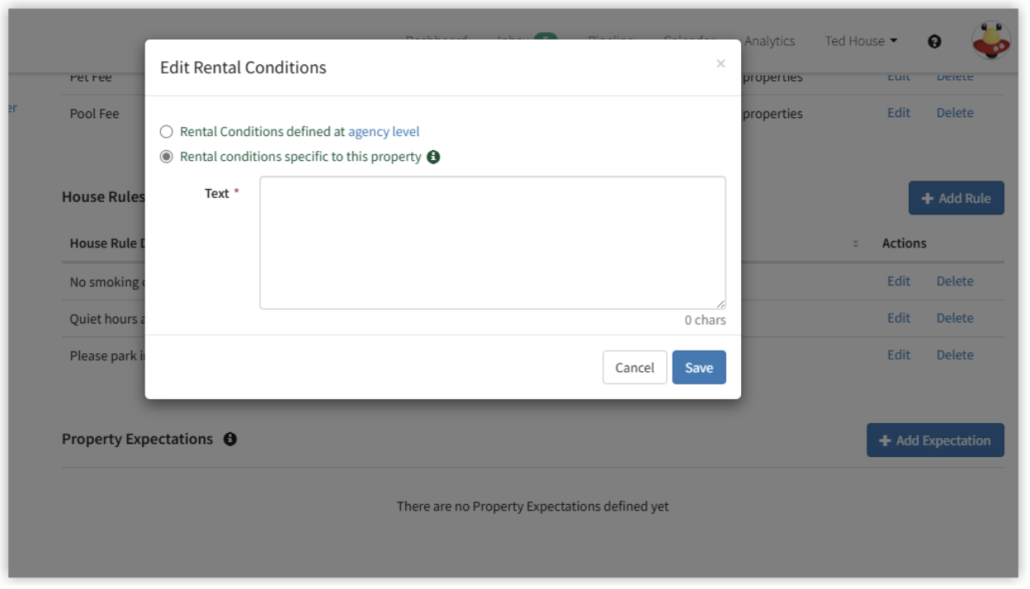Viewport: 1030px width, 589px height.
Task: Save the rental conditions
Action: (x=699, y=367)
